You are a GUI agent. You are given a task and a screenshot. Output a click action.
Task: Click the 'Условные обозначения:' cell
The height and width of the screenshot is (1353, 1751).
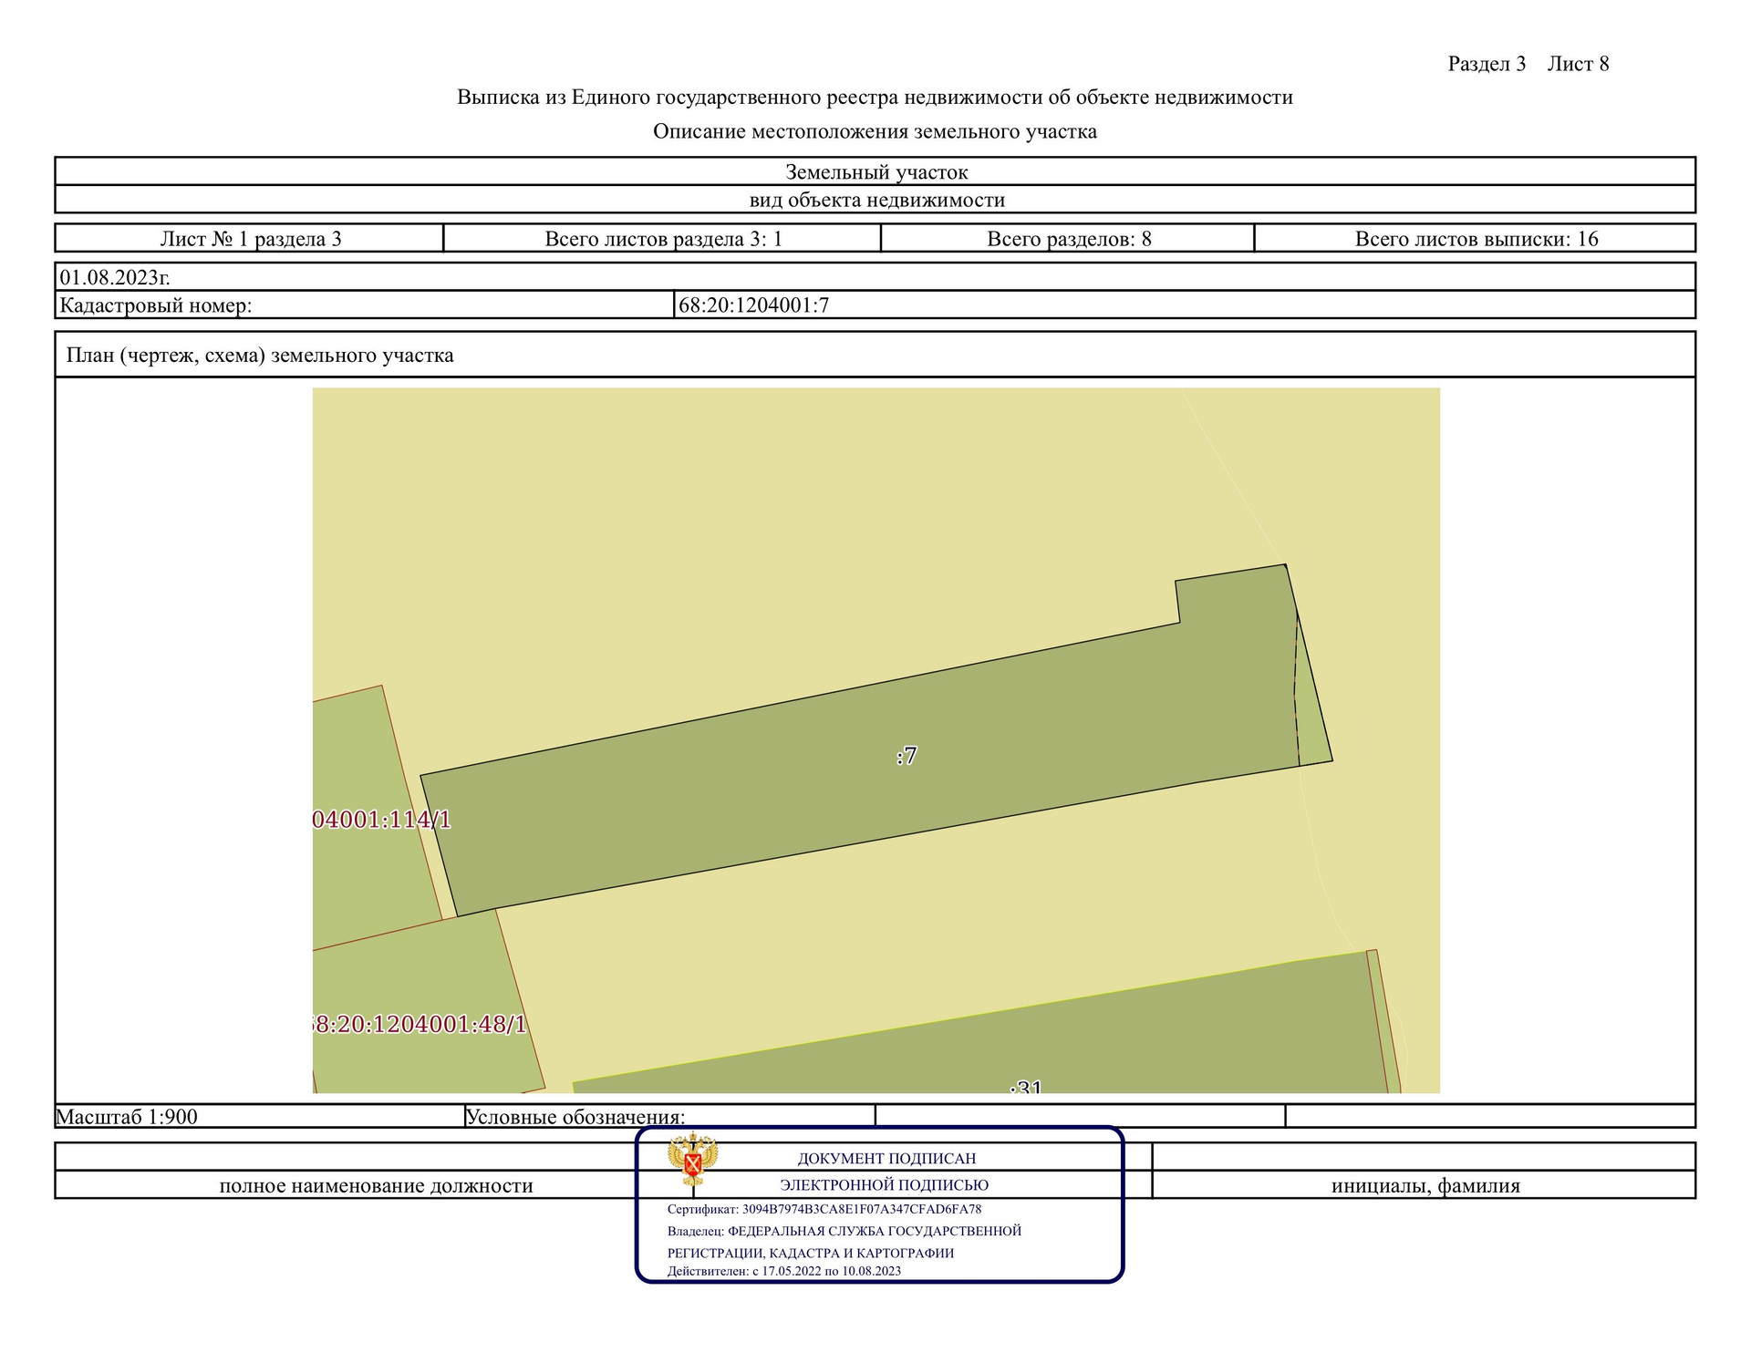[575, 1116]
